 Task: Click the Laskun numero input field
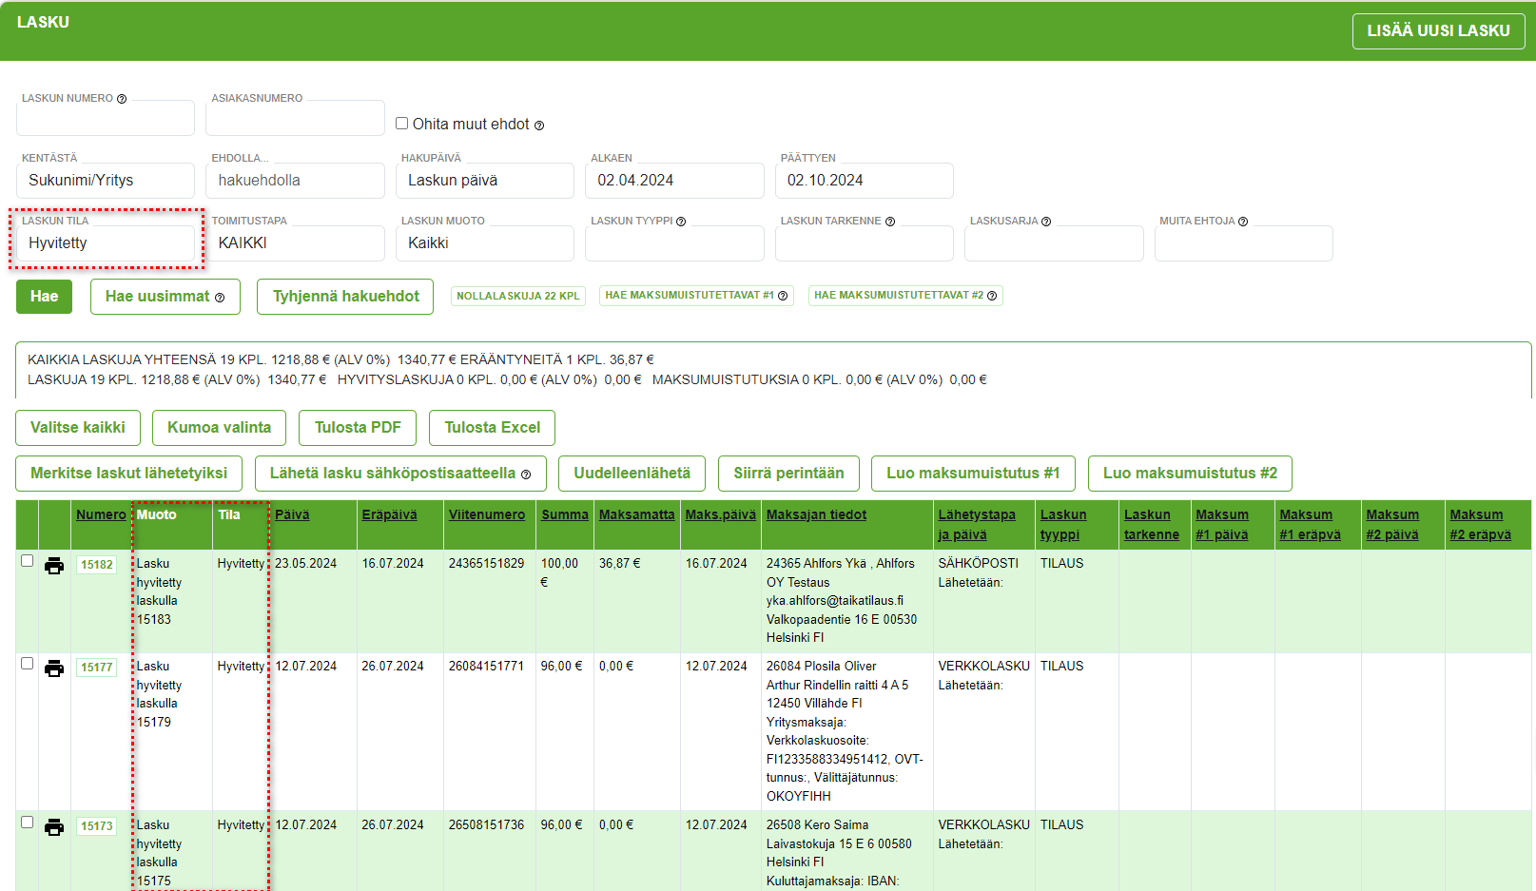[x=106, y=118]
